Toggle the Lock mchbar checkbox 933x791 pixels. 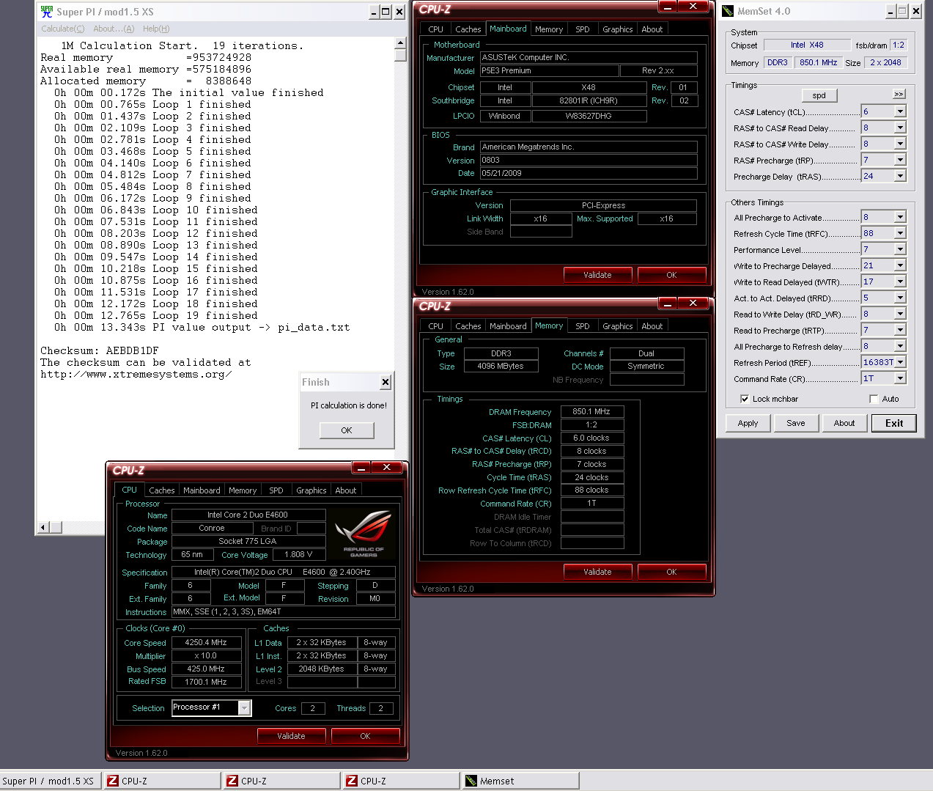745,399
